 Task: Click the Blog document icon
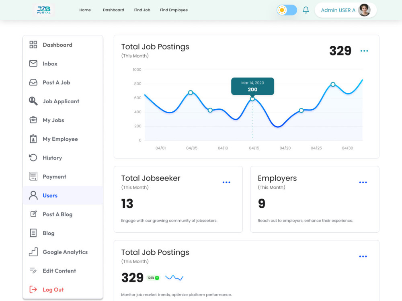tap(33, 233)
